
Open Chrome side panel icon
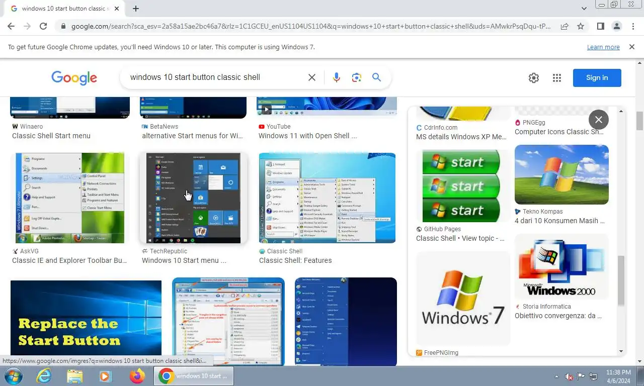[x=600, y=26]
